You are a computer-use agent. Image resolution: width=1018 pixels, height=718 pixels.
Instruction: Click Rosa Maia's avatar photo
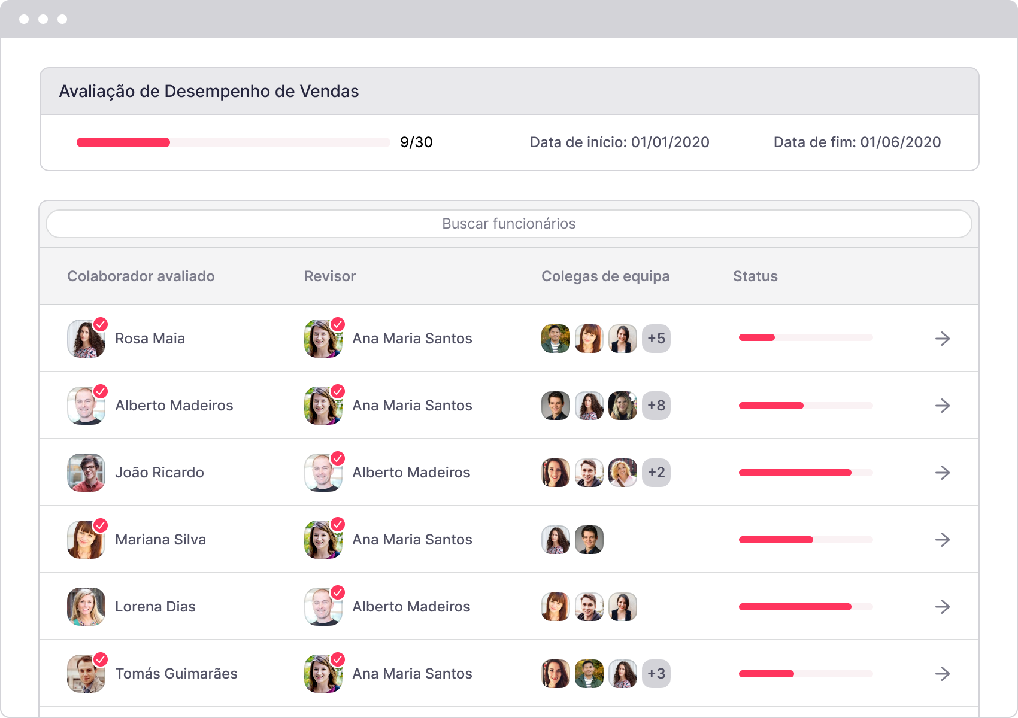click(86, 339)
